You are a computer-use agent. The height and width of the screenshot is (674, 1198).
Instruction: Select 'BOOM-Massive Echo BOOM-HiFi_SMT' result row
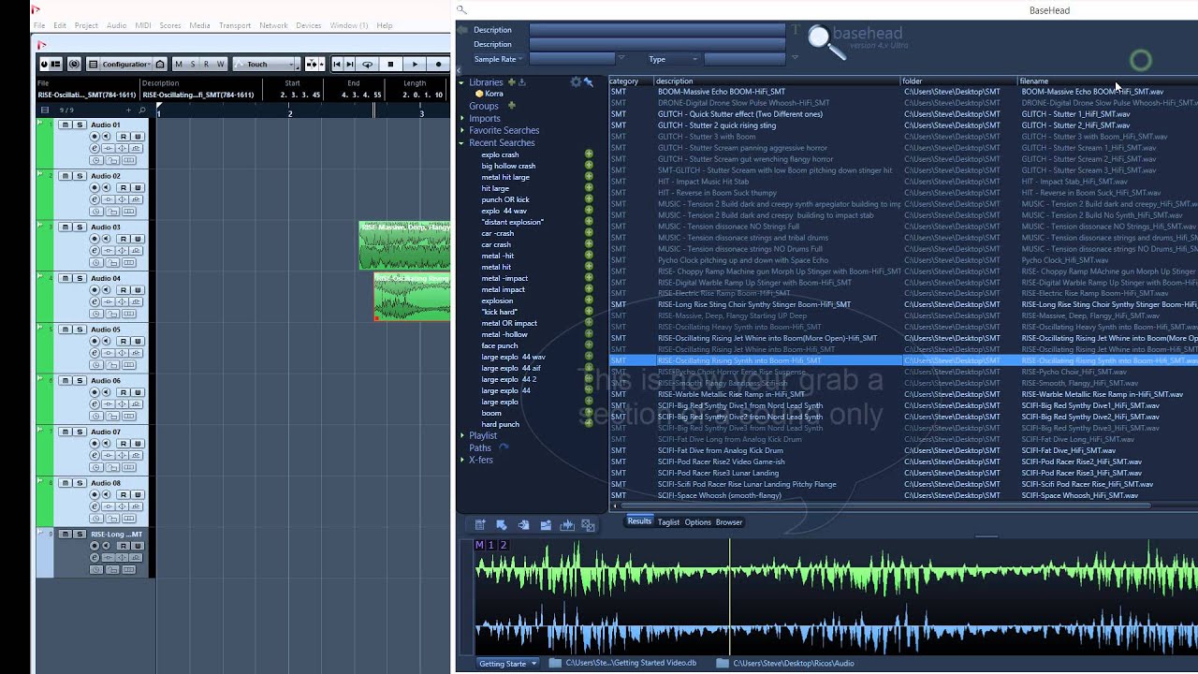(903, 92)
